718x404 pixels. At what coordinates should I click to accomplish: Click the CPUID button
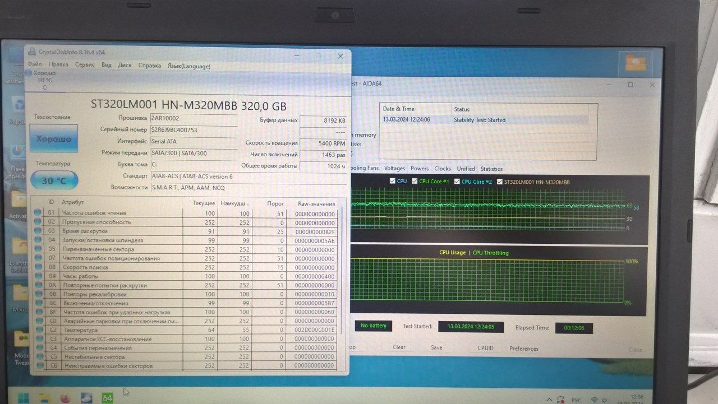(x=485, y=348)
